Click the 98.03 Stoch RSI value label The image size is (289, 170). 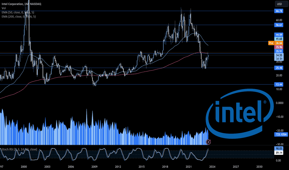(x=279, y=148)
